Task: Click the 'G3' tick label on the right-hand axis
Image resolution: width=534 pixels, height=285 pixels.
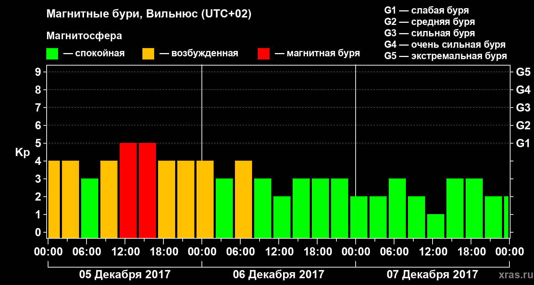Action: click(523, 108)
